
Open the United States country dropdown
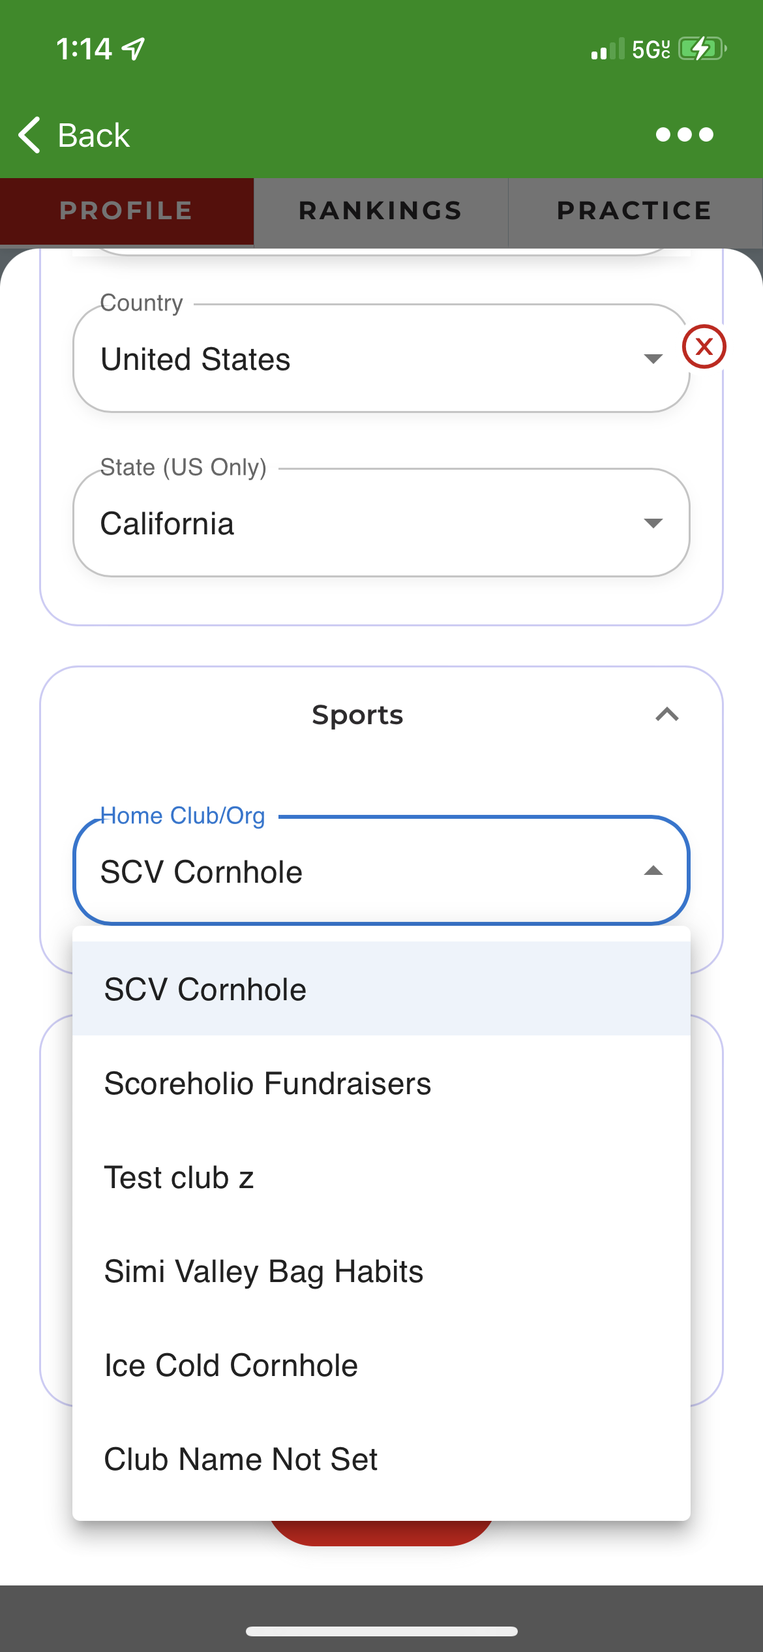pyautogui.click(x=381, y=359)
